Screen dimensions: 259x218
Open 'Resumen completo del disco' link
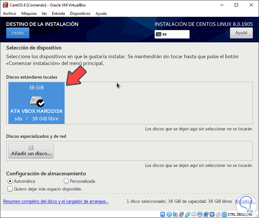pyautogui.click(x=56, y=201)
